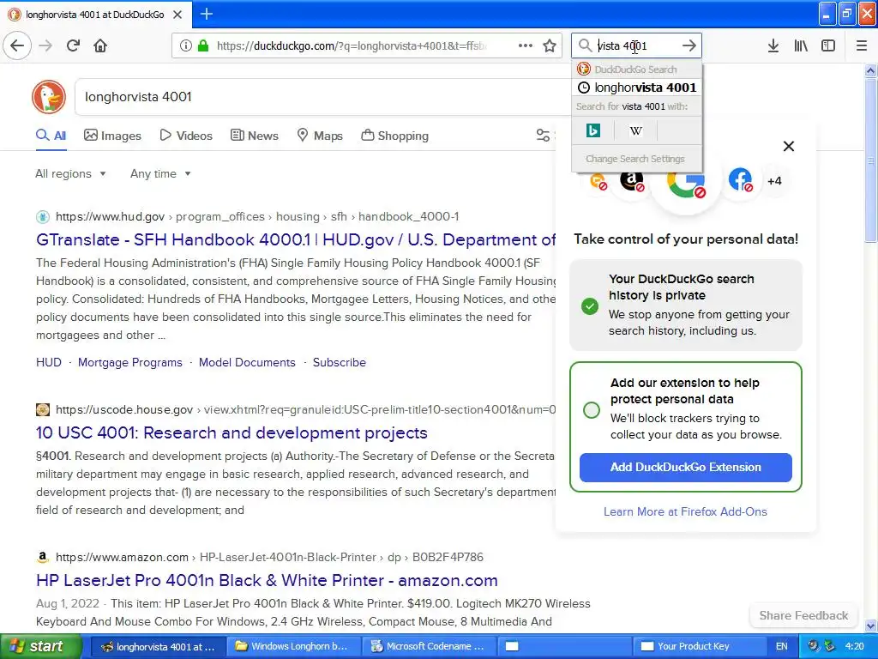Switch to Microsoft Codename taskbar item

coord(429,647)
